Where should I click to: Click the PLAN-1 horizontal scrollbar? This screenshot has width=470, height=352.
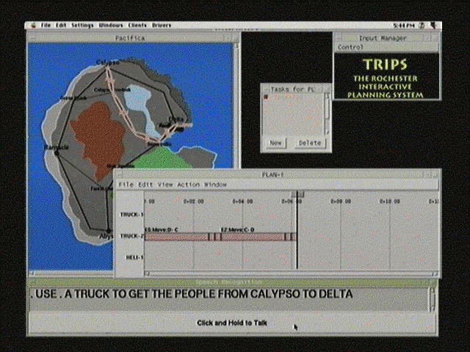(x=291, y=274)
